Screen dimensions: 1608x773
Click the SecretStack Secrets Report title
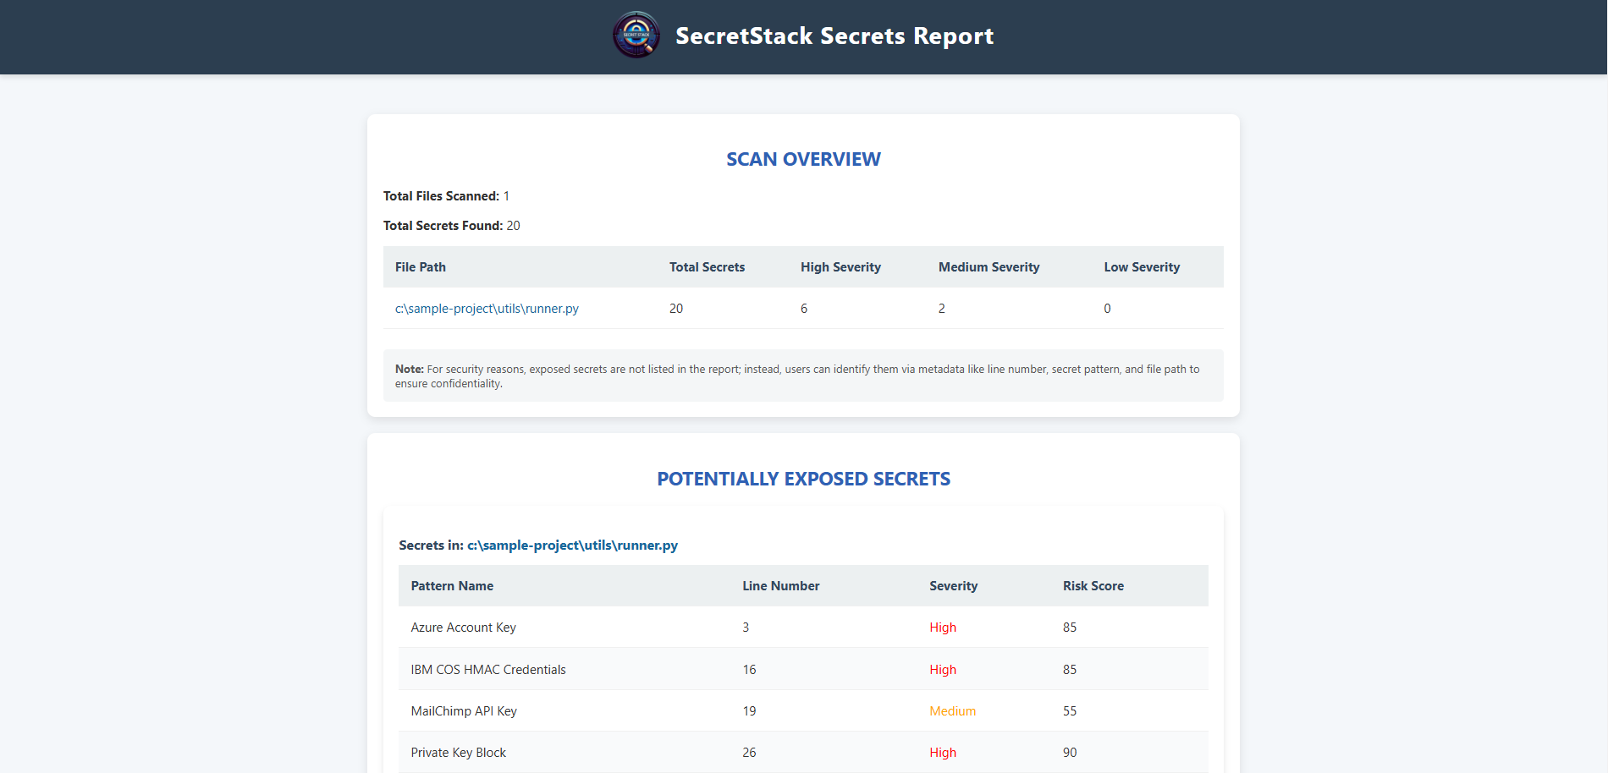click(x=834, y=36)
